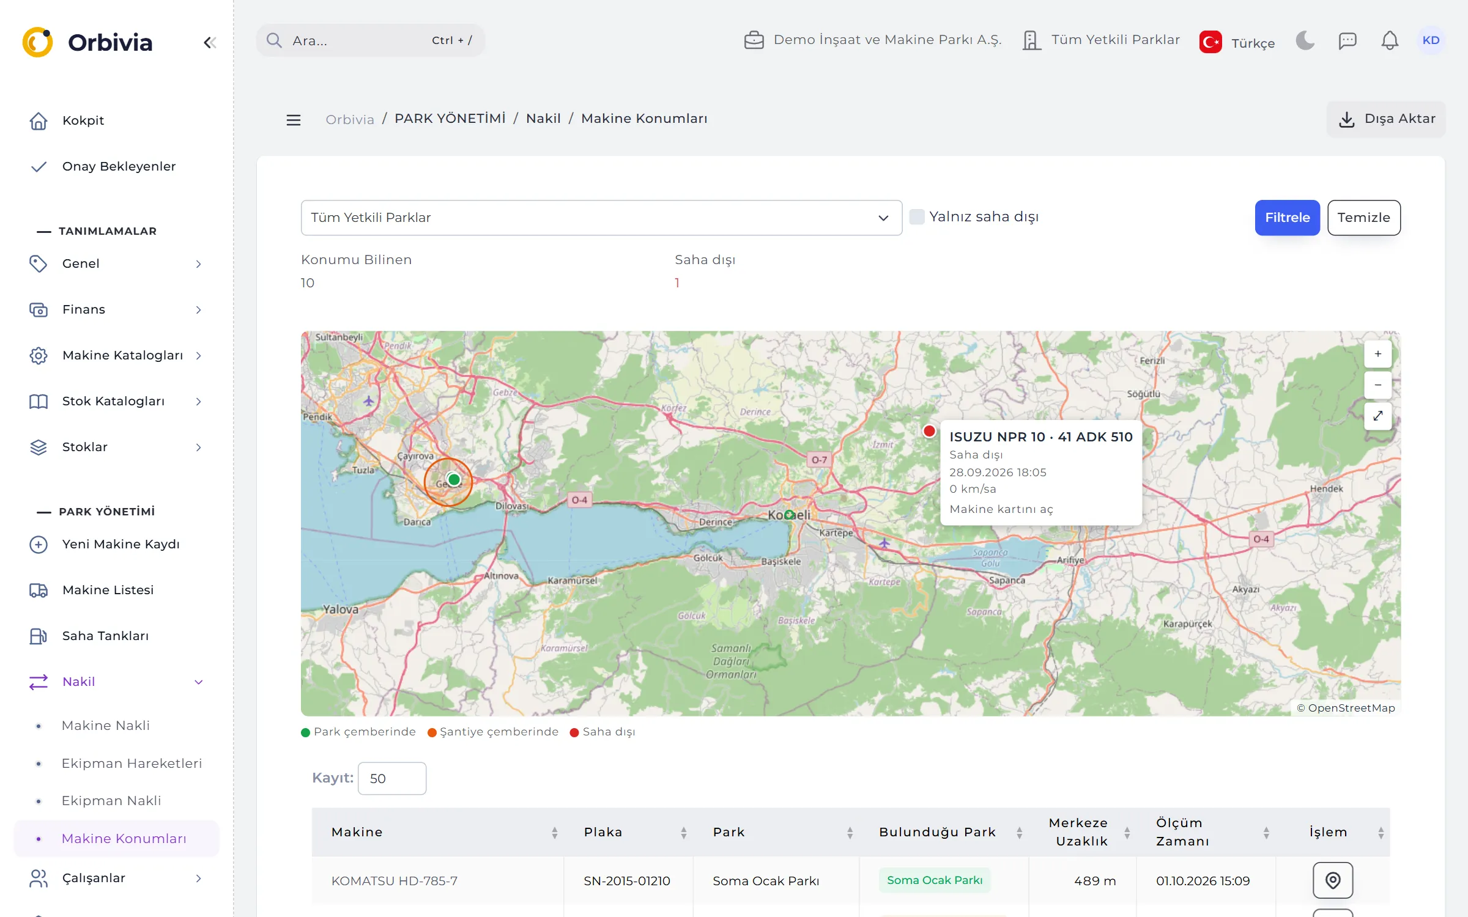Expand Finans menu section

point(116,309)
